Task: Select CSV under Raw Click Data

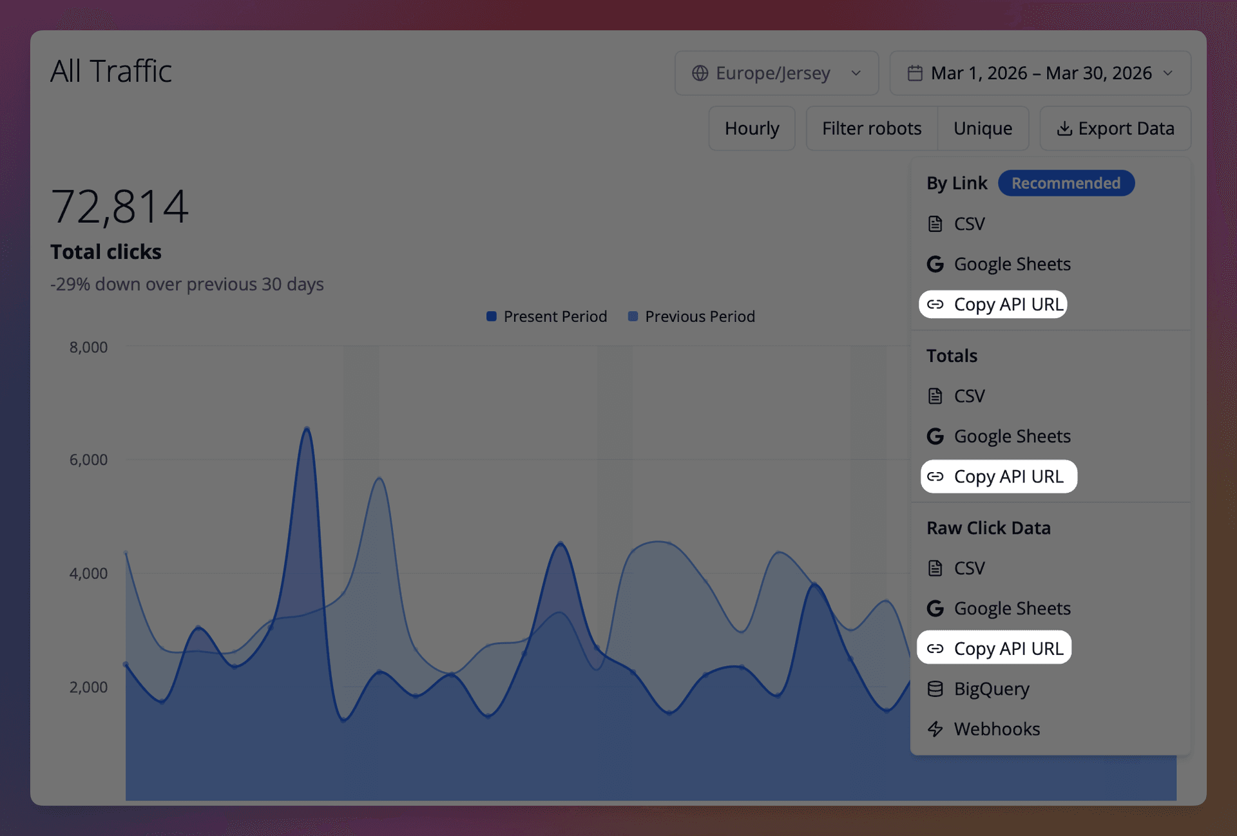Action: click(x=969, y=567)
